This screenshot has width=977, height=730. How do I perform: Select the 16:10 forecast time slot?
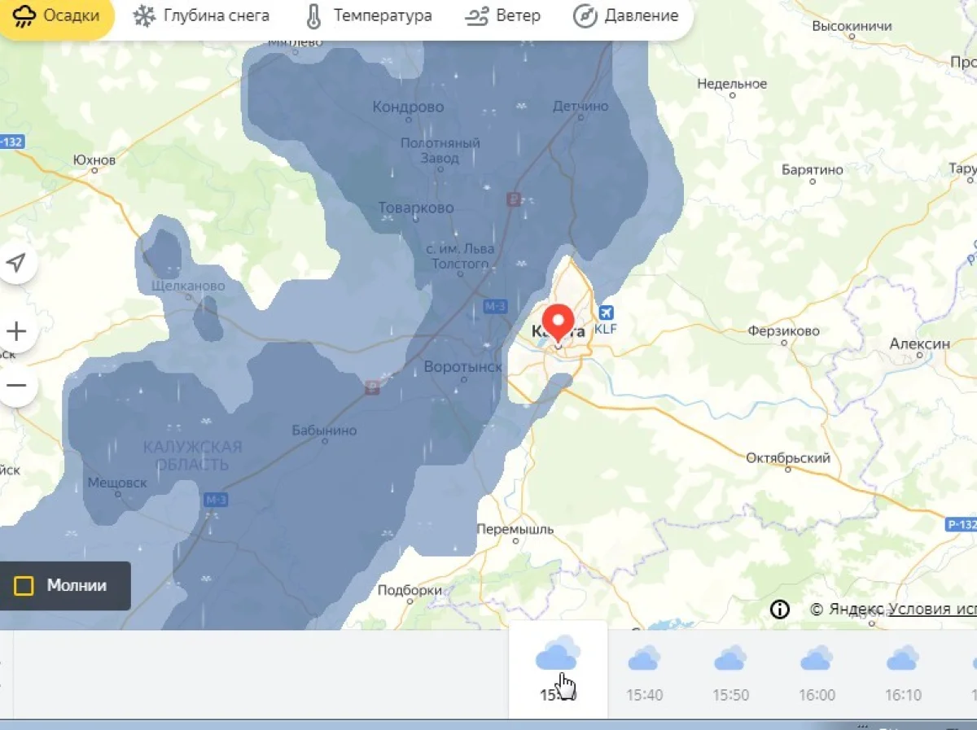click(x=903, y=671)
